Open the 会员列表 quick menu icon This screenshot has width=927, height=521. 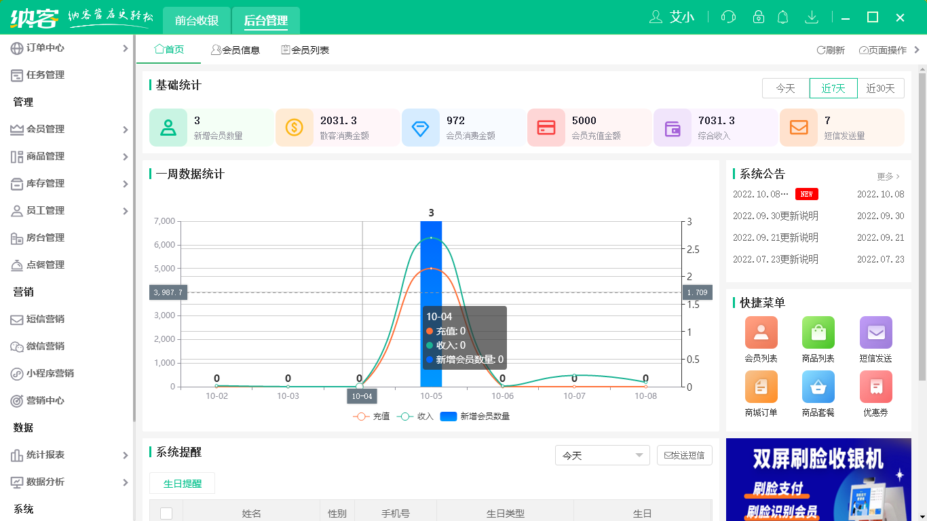click(761, 332)
